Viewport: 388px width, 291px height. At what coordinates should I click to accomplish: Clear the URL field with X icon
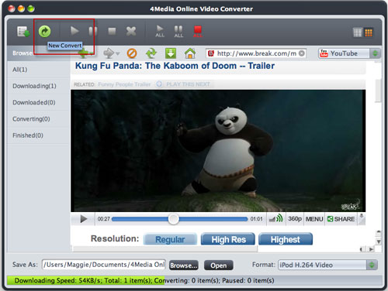pyautogui.click(x=302, y=53)
